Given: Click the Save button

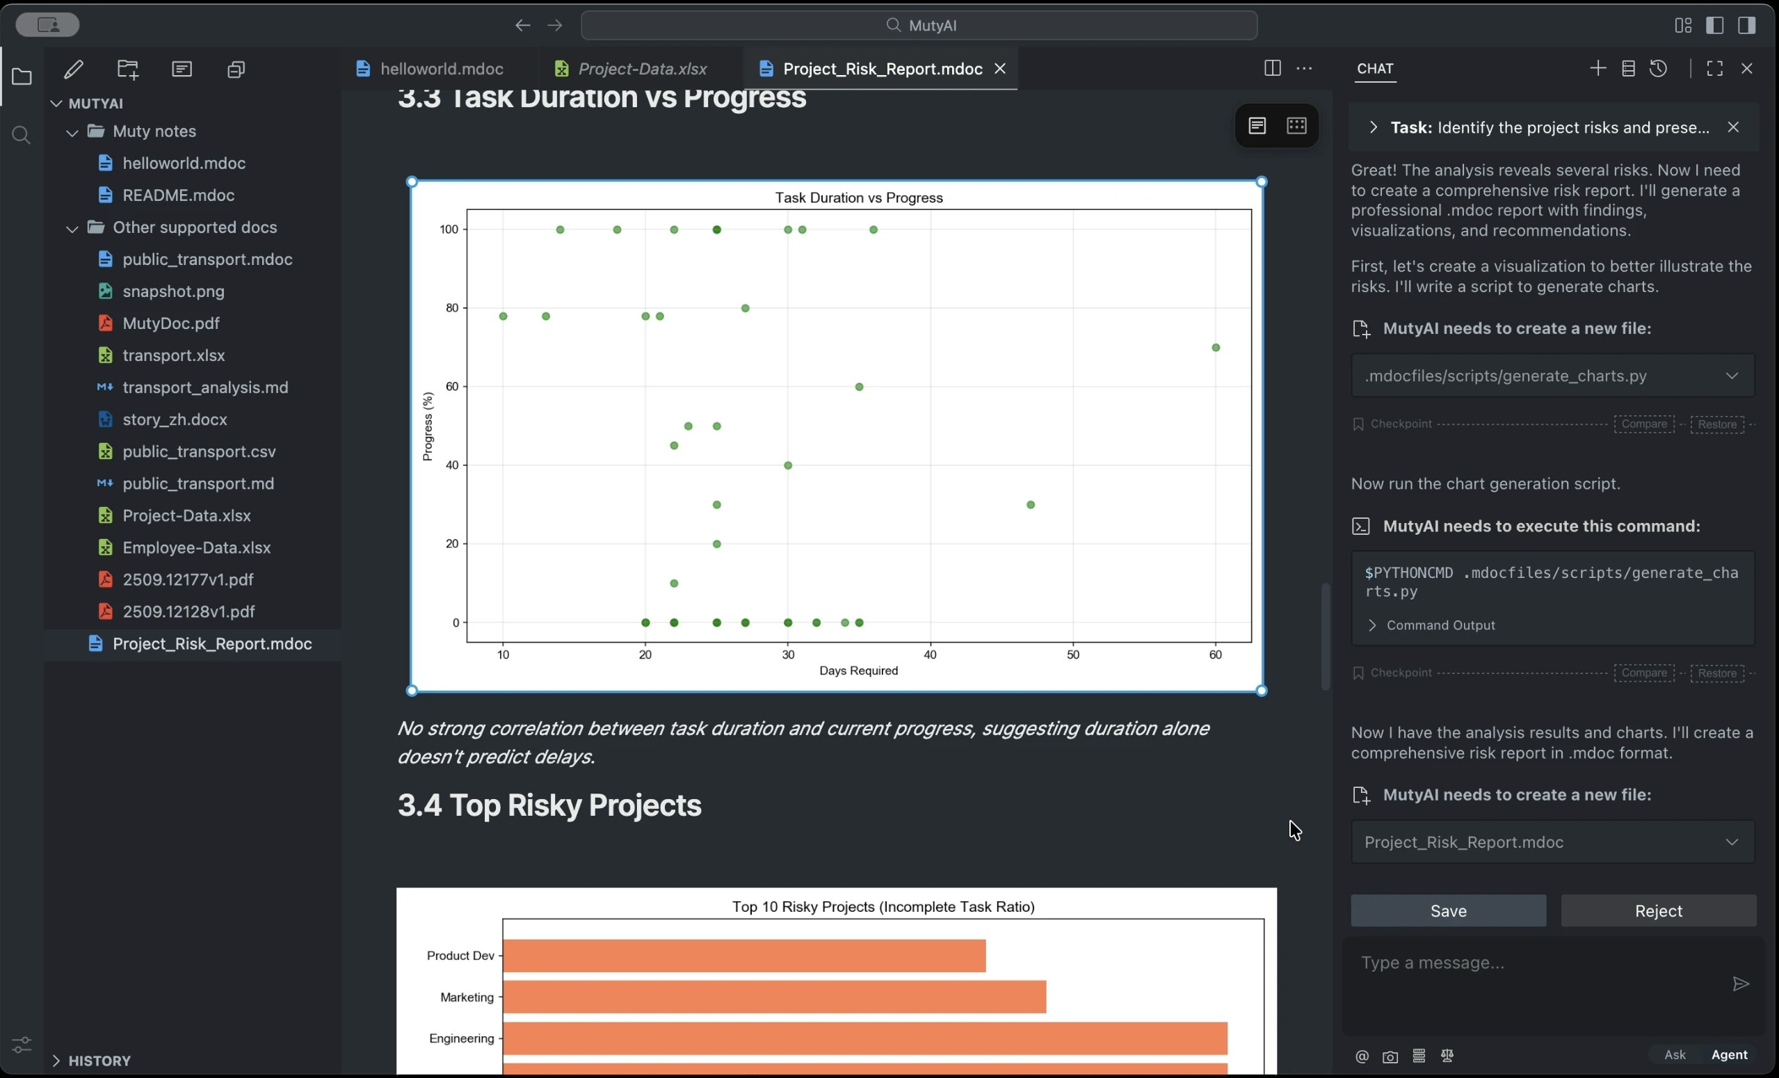Looking at the screenshot, I should point(1447,910).
